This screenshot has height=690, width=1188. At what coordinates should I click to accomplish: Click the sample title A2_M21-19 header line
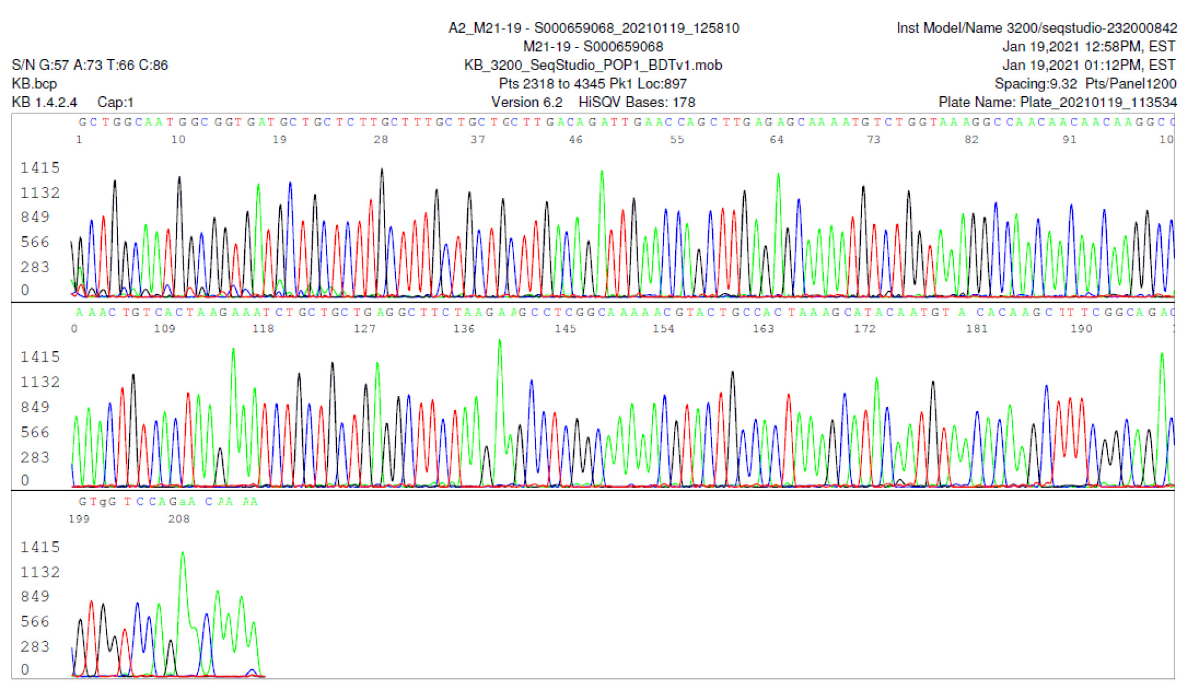pyautogui.click(x=593, y=28)
